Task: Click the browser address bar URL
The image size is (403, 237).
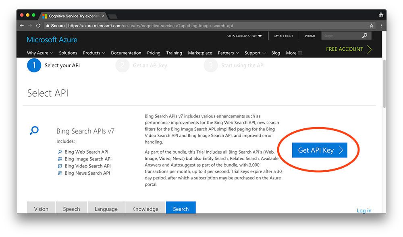Action: pos(150,26)
